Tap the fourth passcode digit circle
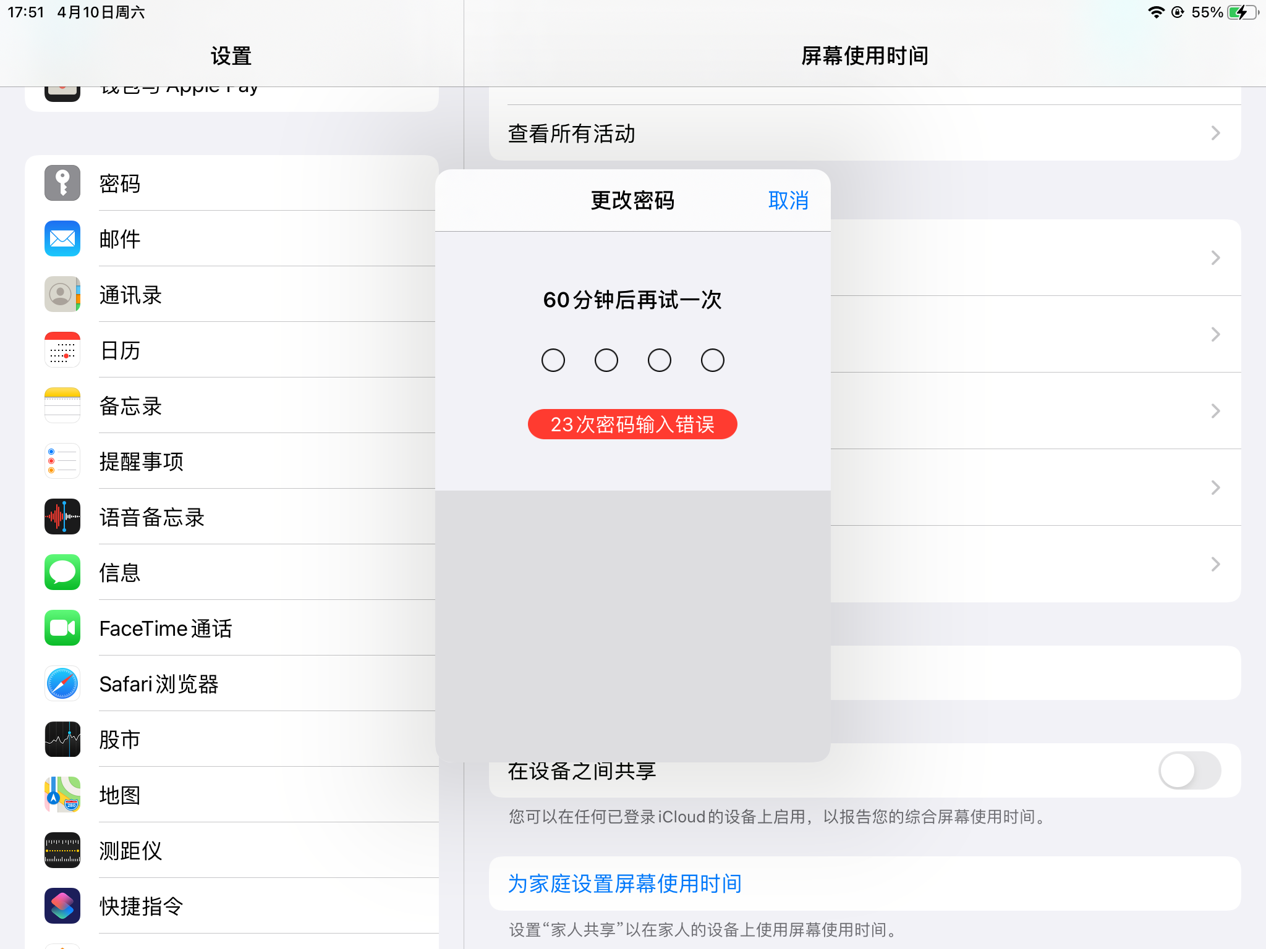Image resolution: width=1266 pixels, height=949 pixels. (712, 360)
